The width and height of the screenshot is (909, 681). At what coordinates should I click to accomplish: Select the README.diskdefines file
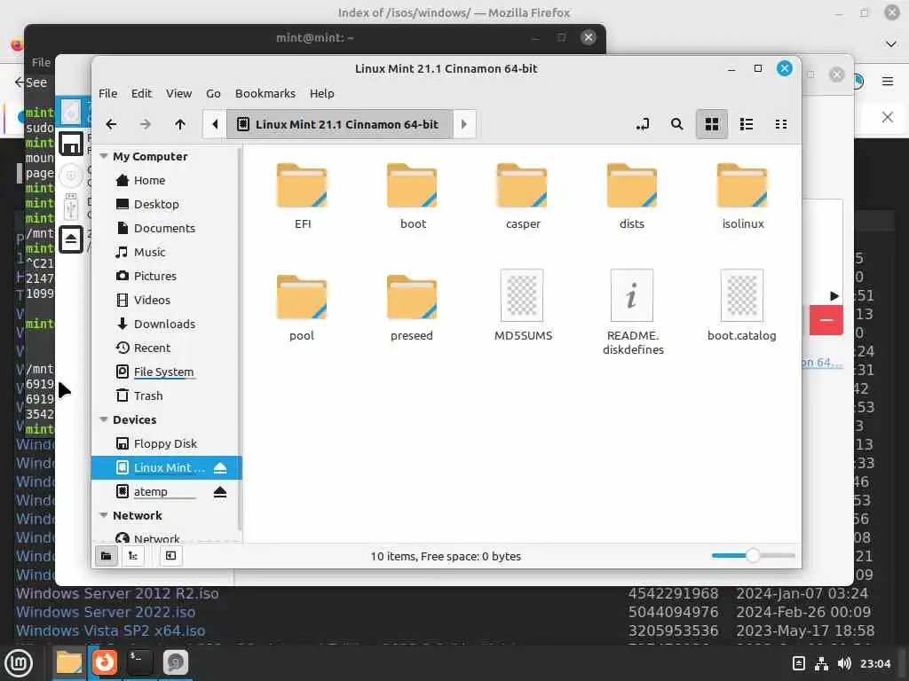(632, 313)
